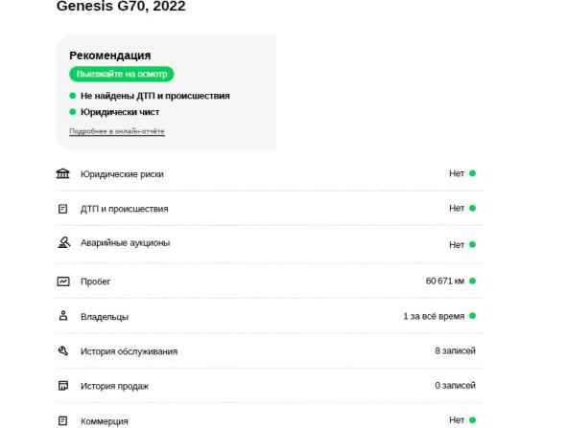The height and width of the screenshot is (428, 567).
Task: Click the Genesis G70, 2022 heading
Action: (121, 6)
